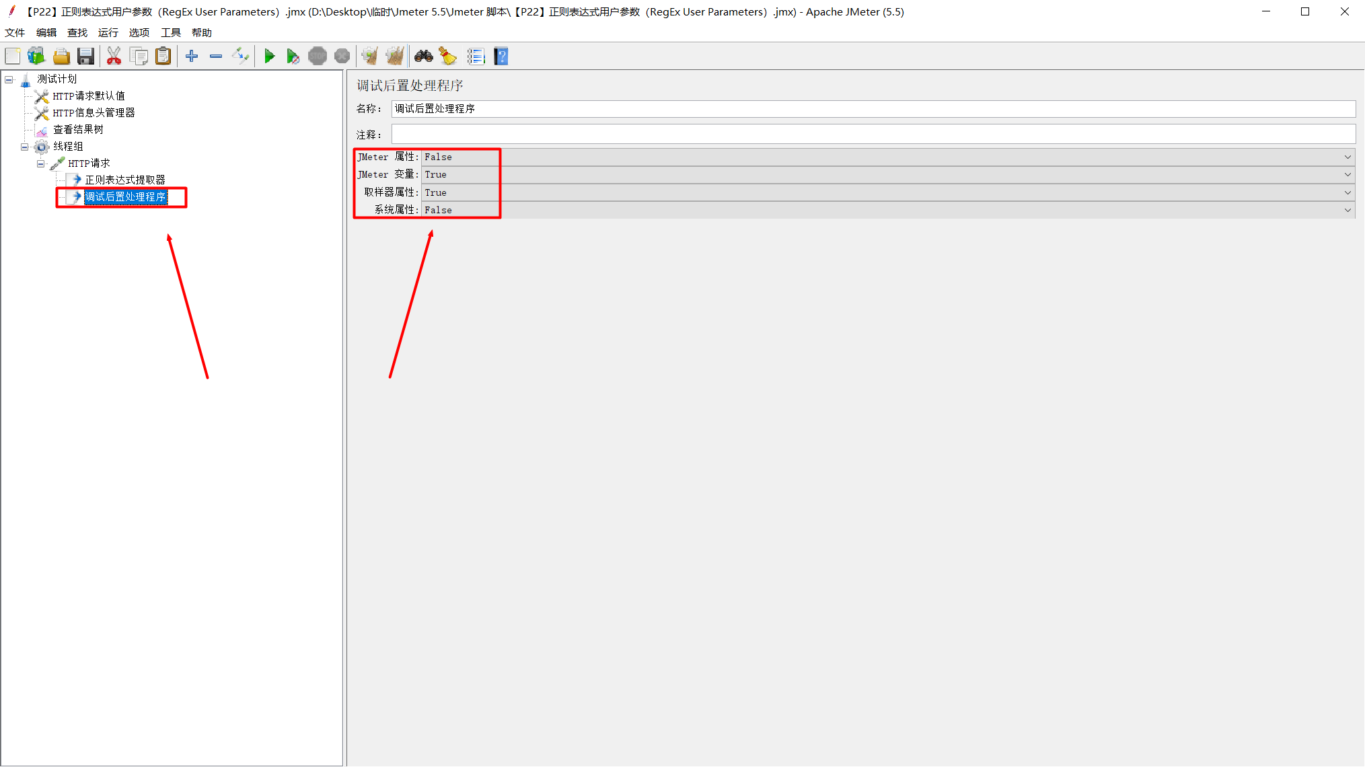This screenshot has height=767, width=1365.
Task: Select 查看结果树 in the tree
Action: click(78, 130)
